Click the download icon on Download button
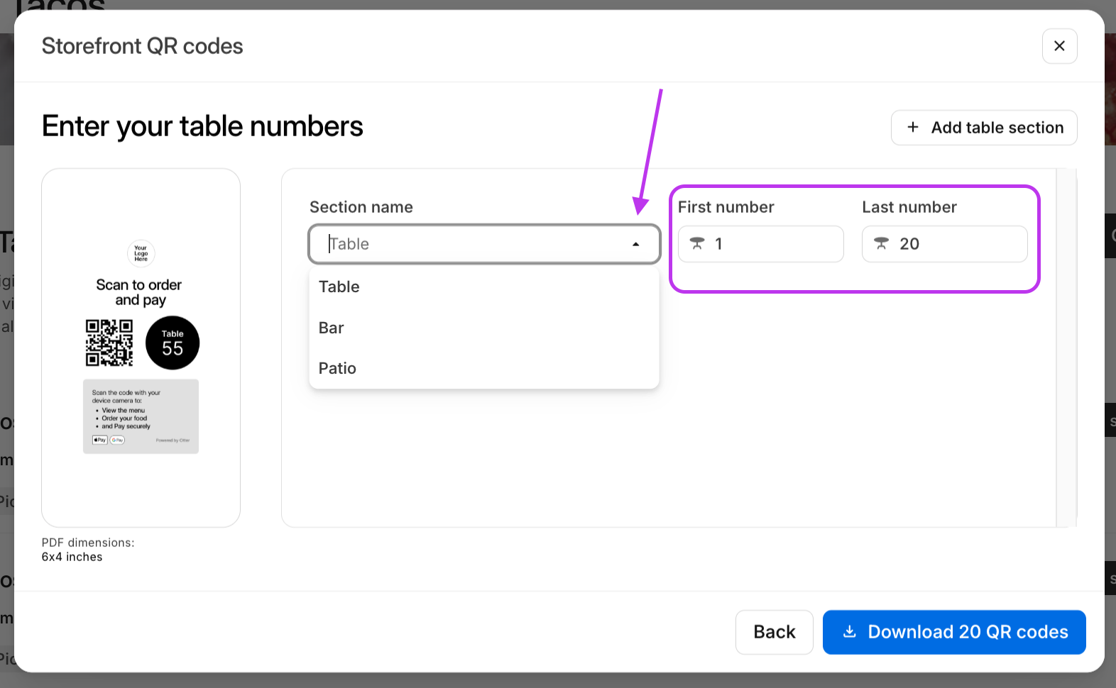This screenshot has height=688, width=1116. [x=849, y=631]
